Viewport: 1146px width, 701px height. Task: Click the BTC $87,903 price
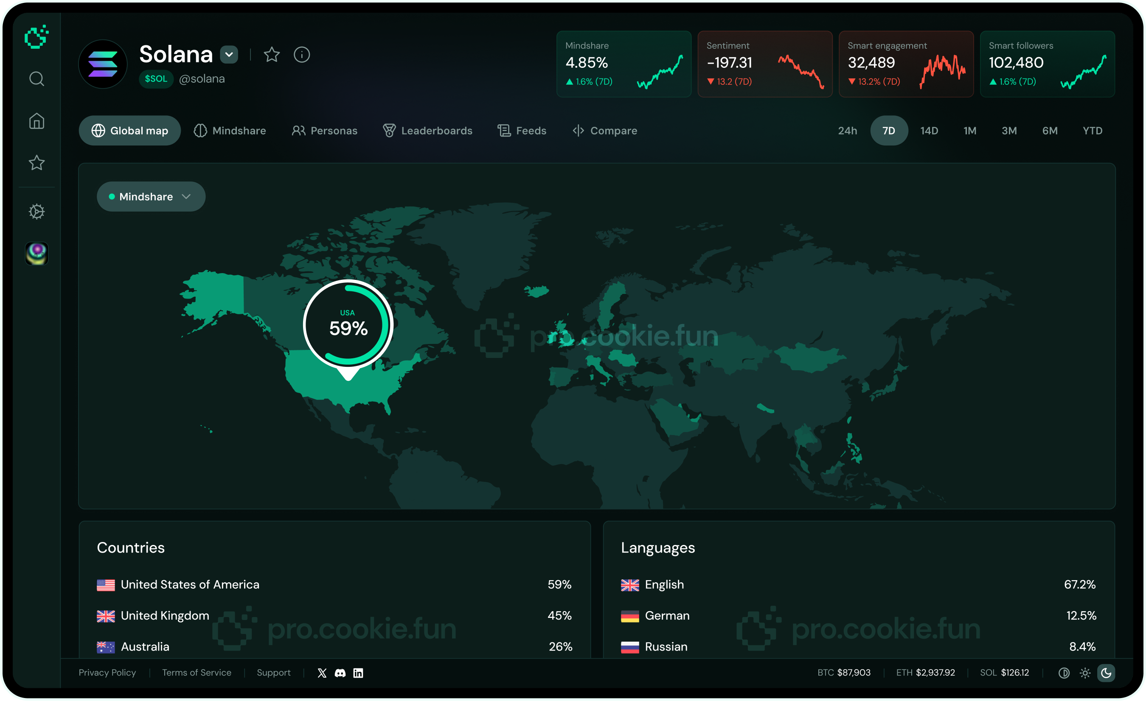(x=844, y=673)
